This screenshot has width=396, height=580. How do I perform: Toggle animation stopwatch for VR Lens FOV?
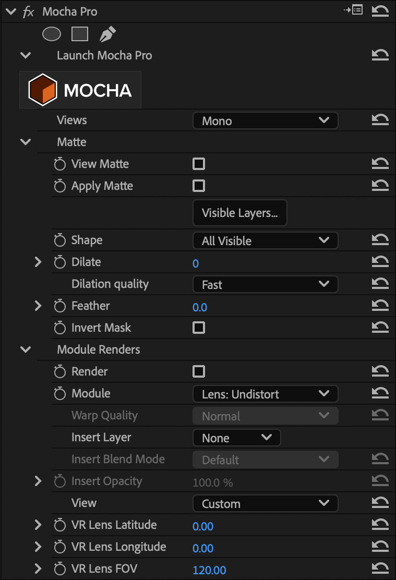60,569
